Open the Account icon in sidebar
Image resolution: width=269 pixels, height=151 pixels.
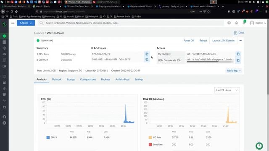pyautogui.click(x=4, y=117)
